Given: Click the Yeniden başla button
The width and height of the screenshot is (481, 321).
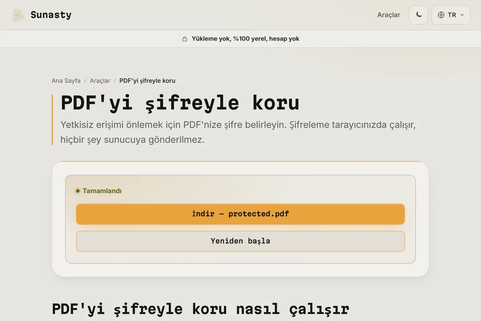Looking at the screenshot, I should point(240,241).
